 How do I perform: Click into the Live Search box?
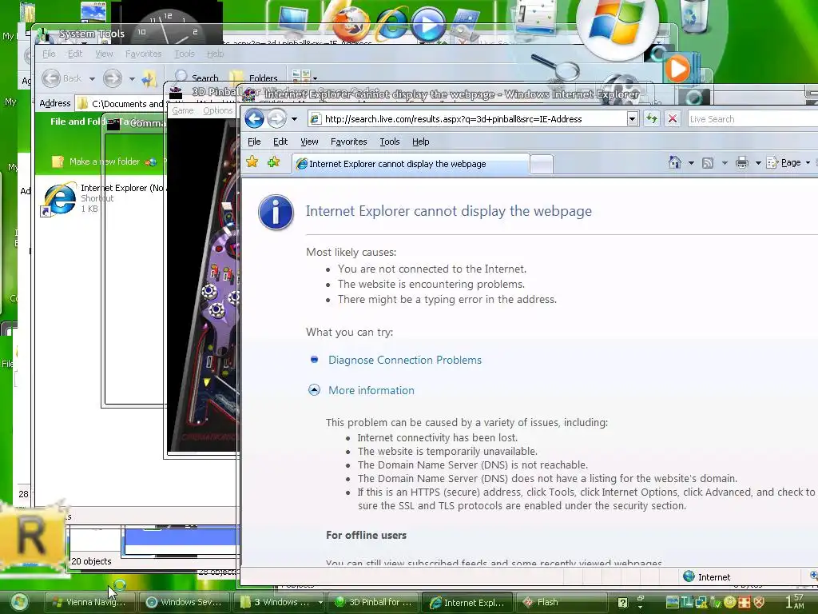[751, 119]
